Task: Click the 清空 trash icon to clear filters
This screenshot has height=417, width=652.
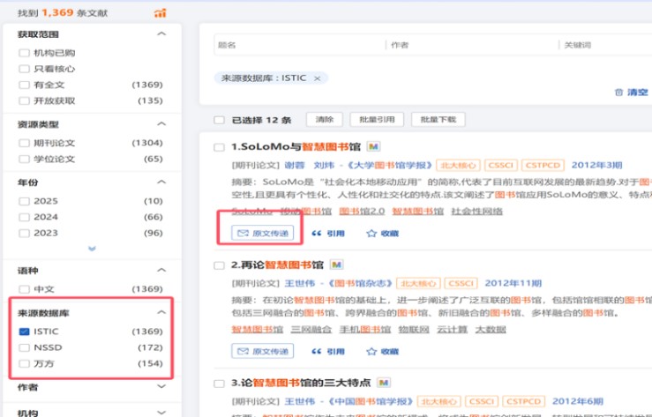Action: tap(618, 93)
